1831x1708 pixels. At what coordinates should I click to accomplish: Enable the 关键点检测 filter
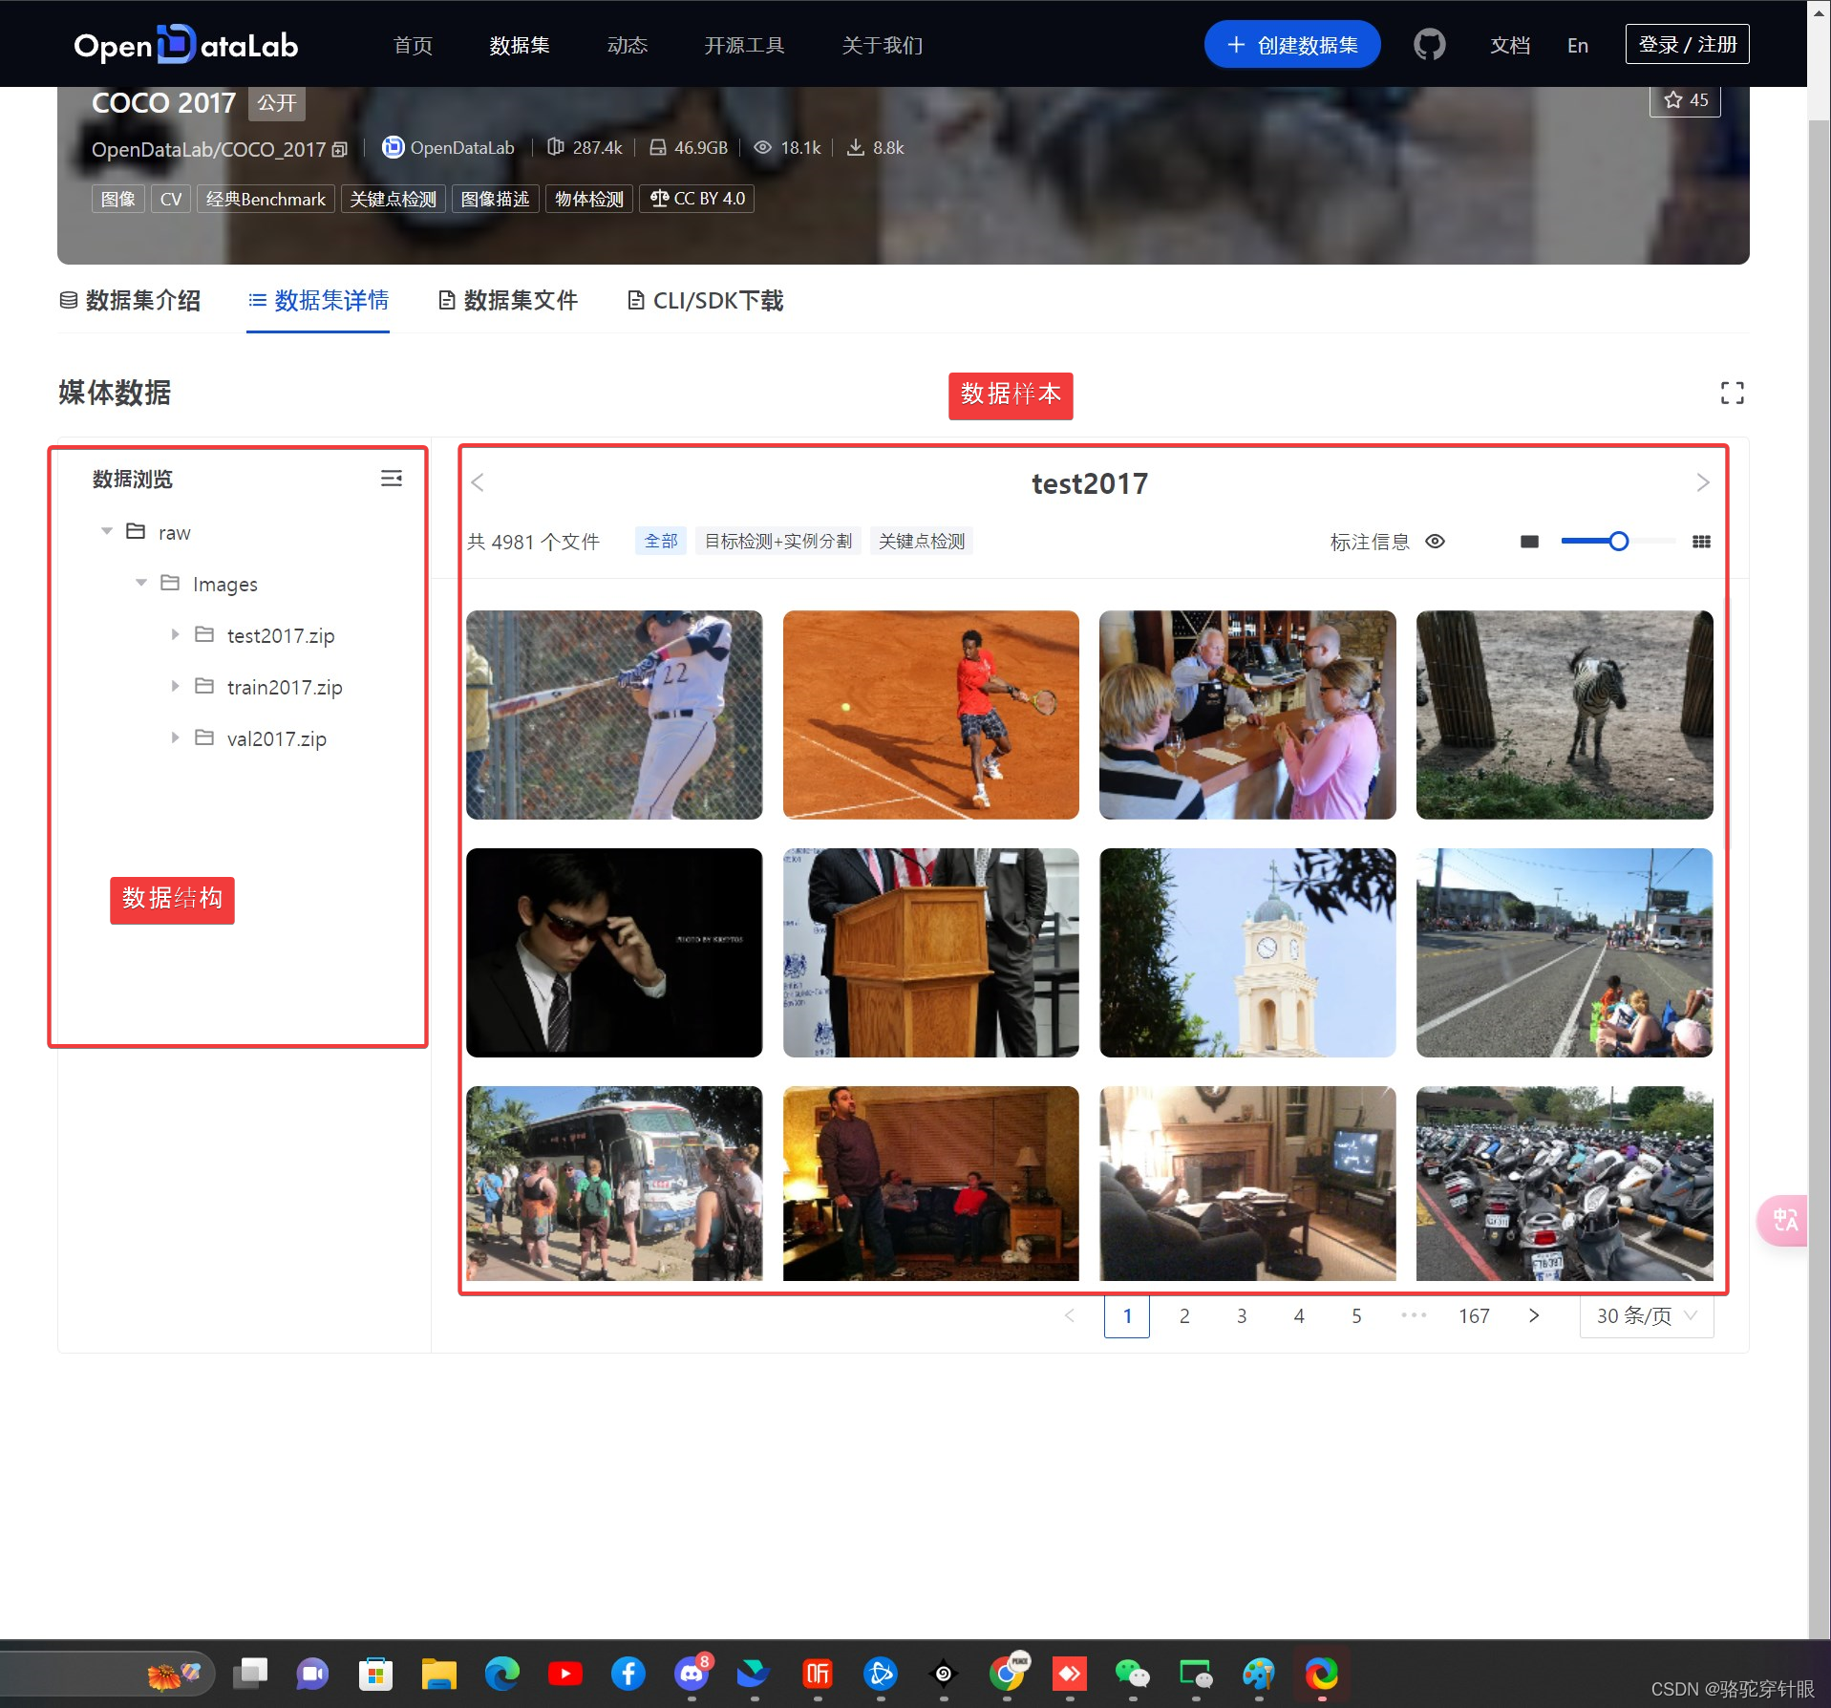point(920,541)
